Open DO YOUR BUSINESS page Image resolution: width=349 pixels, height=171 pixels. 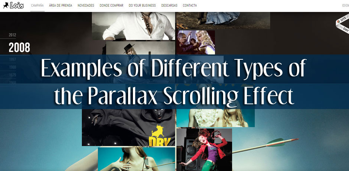(x=142, y=6)
